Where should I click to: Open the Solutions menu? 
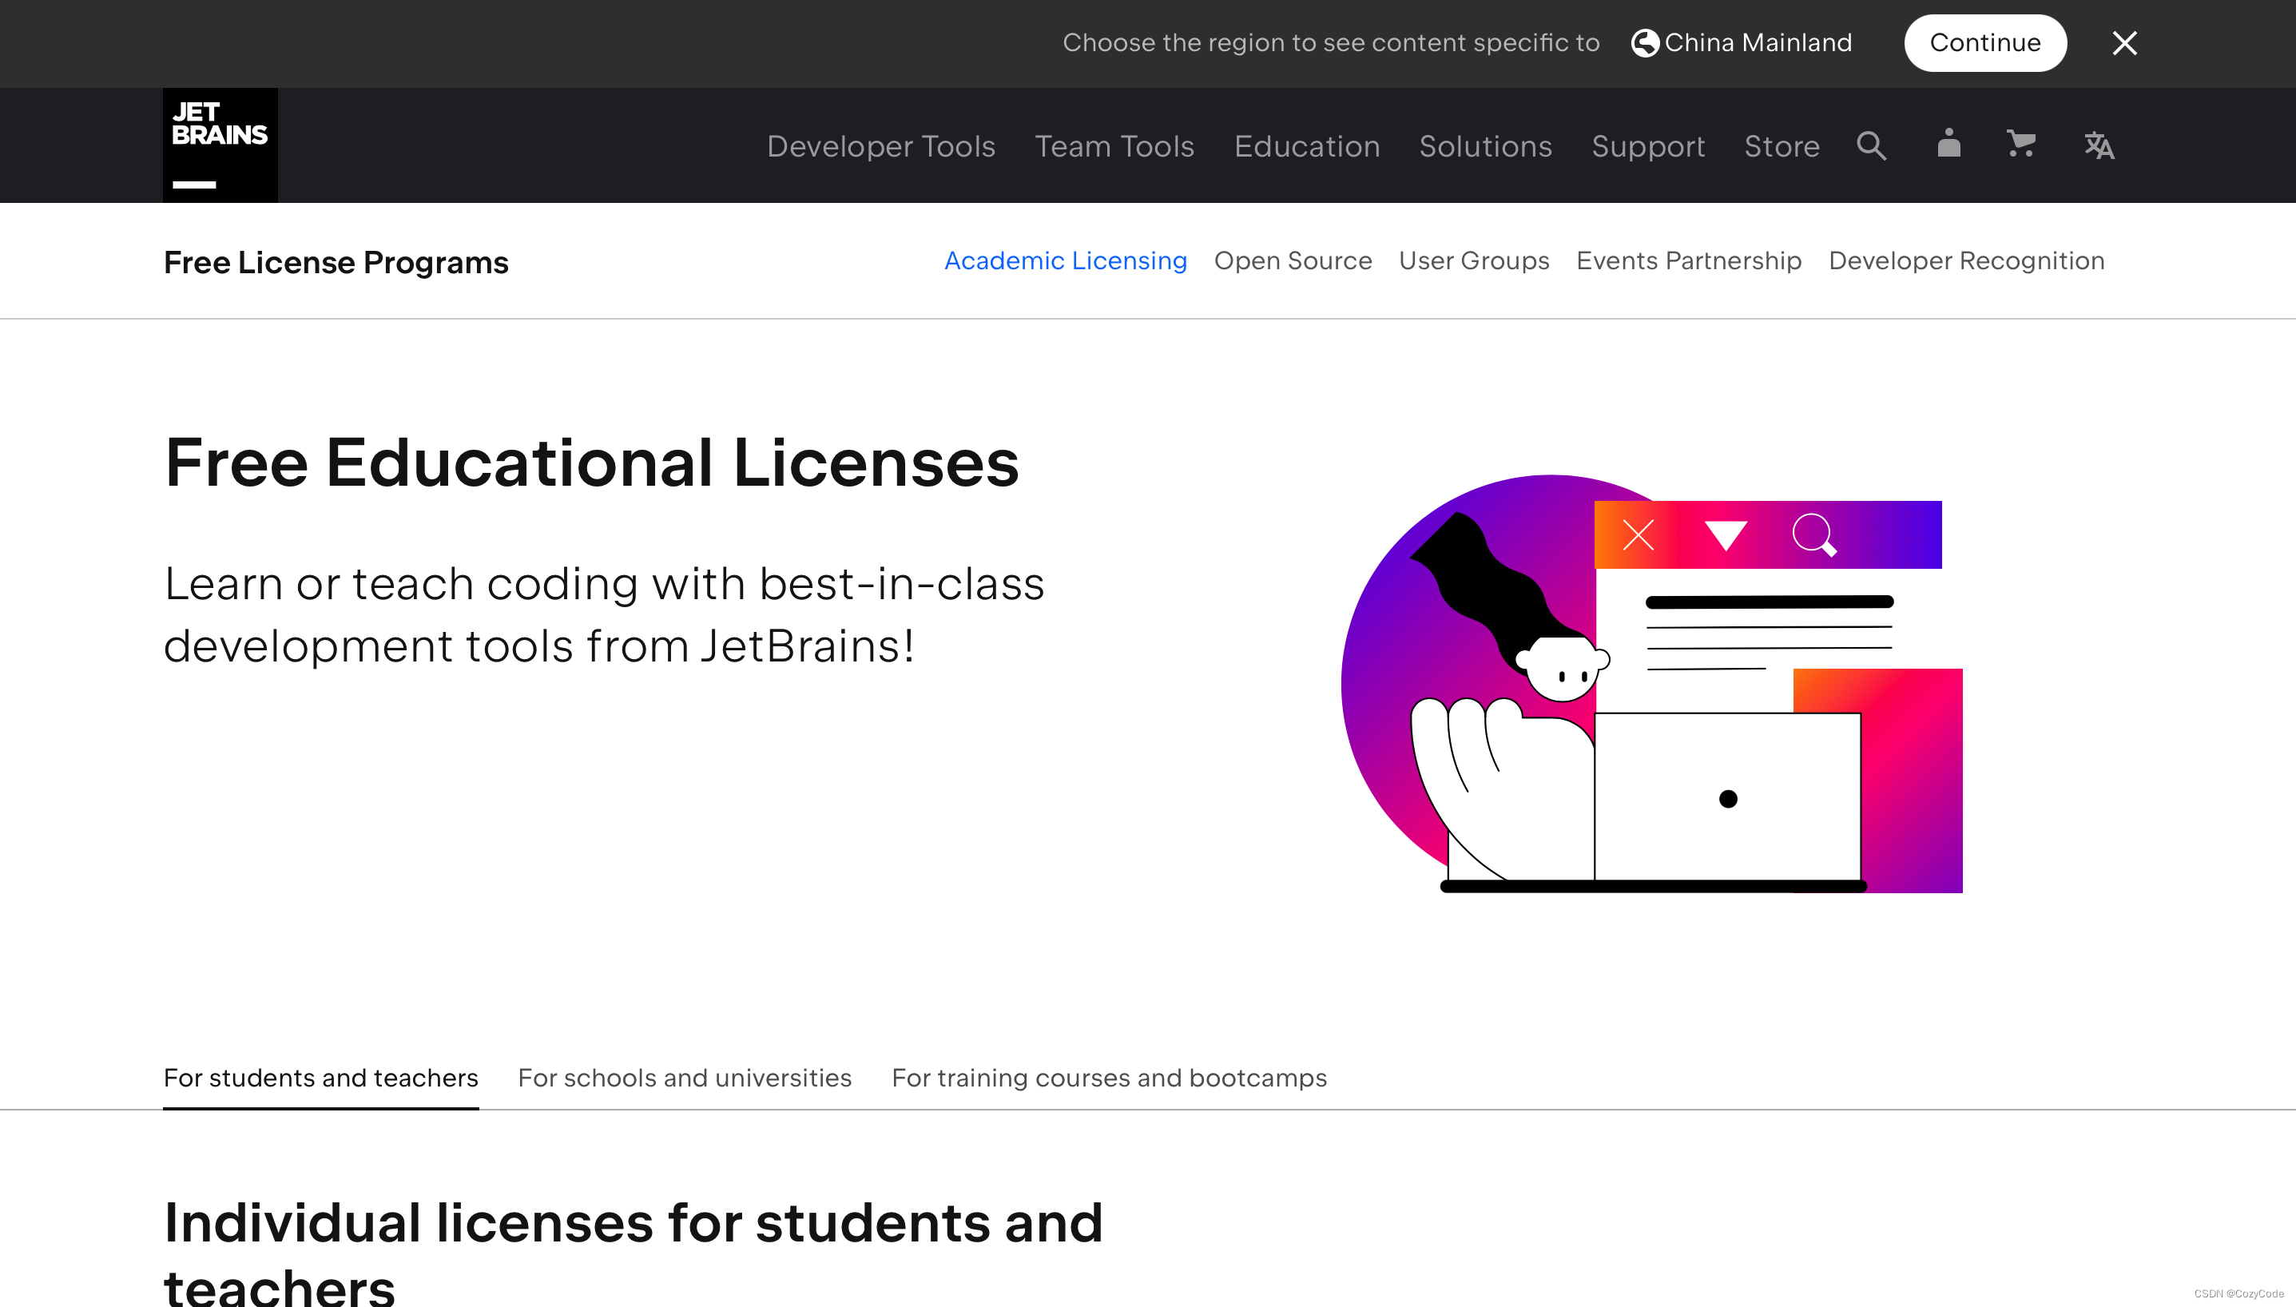(1485, 146)
